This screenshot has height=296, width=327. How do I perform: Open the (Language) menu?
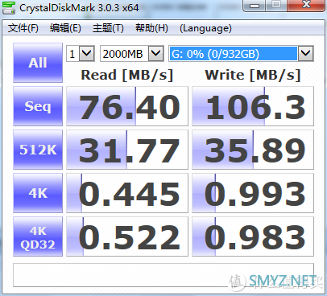click(x=205, y=28)
